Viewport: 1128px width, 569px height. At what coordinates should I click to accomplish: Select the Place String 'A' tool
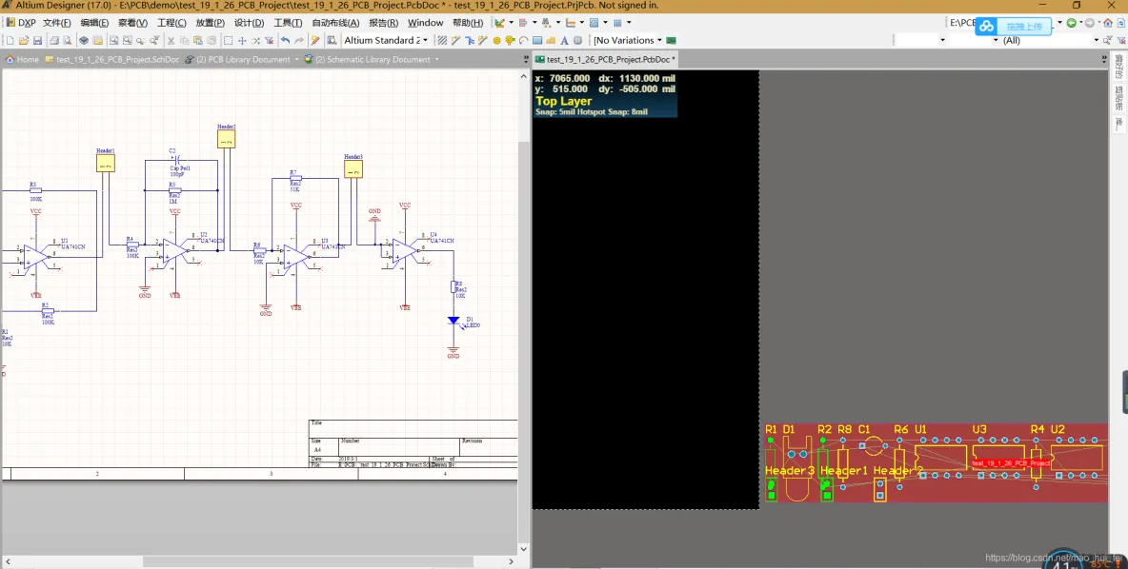click(x=564, y=40)
